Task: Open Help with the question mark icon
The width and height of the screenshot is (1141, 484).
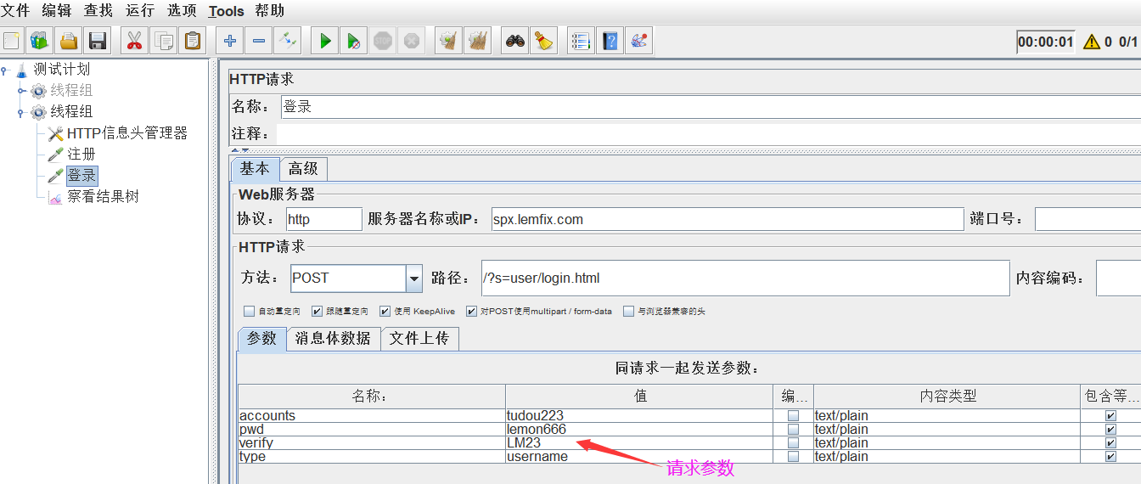Action: point(610,41)
